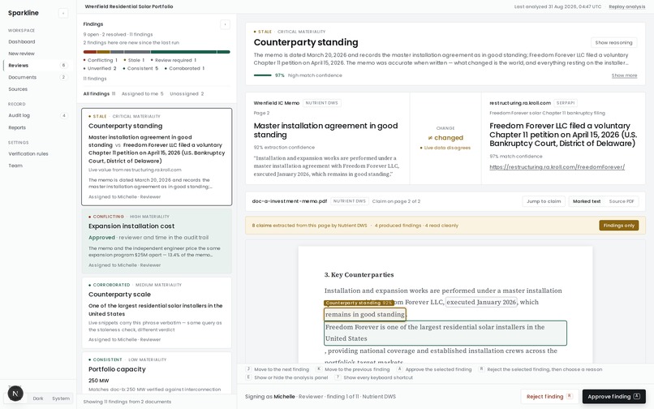
Task: Open Reports in the sidebar
Action: (x=38, y=127)
